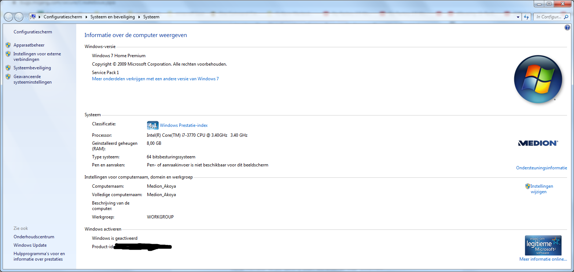Click 'Medion_Akoya' next to Volledige computernaam
The height and width of the screenshot is (272, 574).
tap(161, 195)
